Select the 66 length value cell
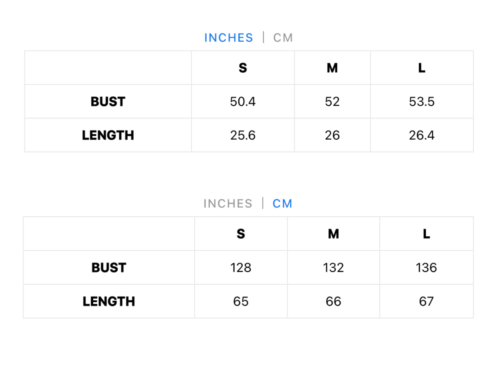 (x=333, y=301)
